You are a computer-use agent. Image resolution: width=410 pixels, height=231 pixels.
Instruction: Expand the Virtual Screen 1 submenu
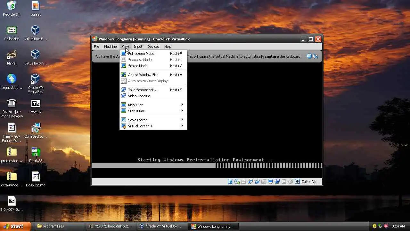click(x=153, y=126)
